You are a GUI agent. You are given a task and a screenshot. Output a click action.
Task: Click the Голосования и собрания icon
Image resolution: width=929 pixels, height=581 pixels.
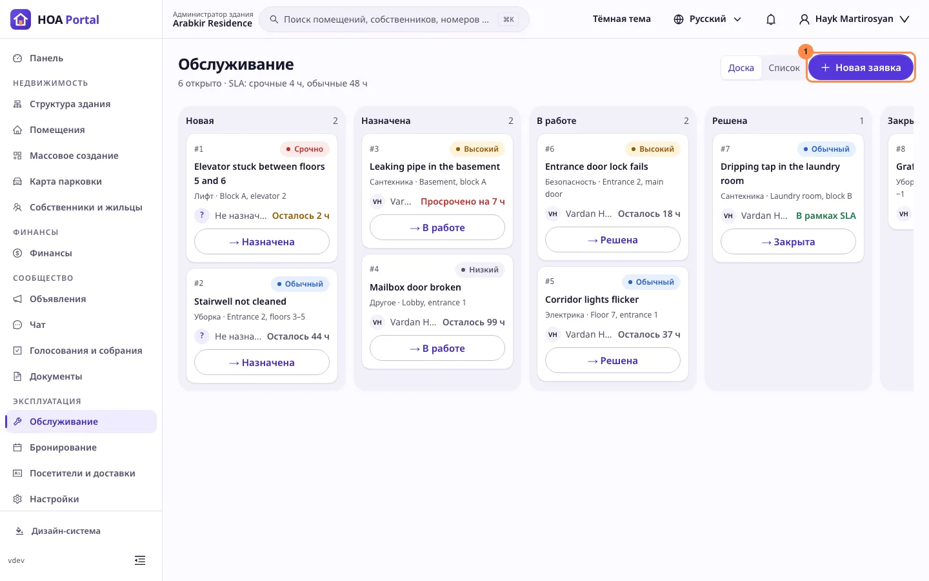pos(17,351)
